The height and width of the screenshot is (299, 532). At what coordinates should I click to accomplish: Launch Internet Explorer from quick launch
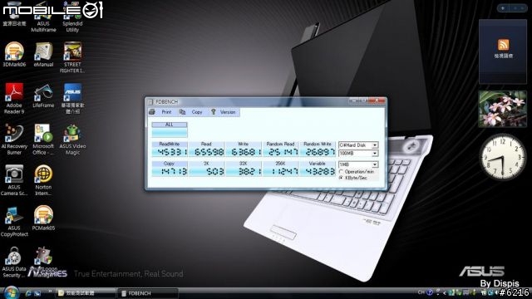pos(28,293)
